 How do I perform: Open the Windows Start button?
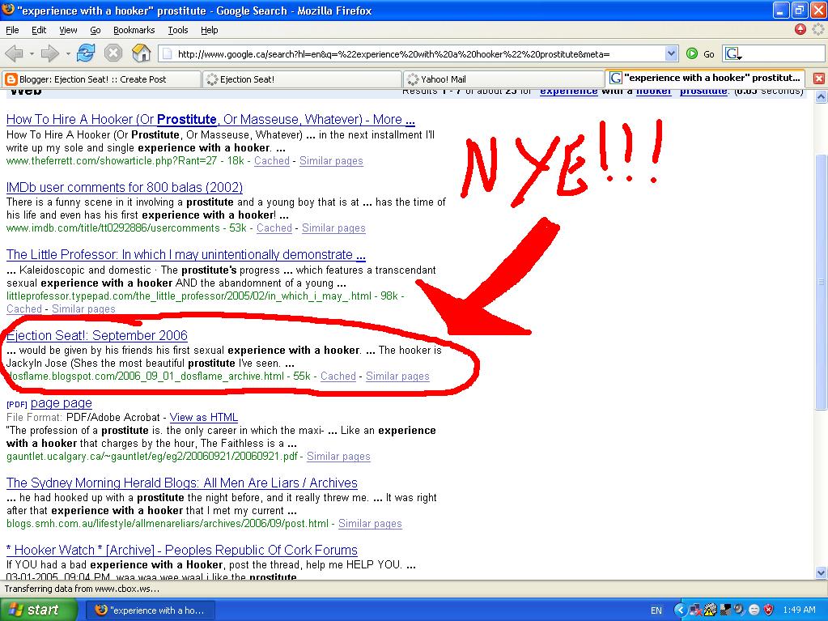click(x=38, y=610)
